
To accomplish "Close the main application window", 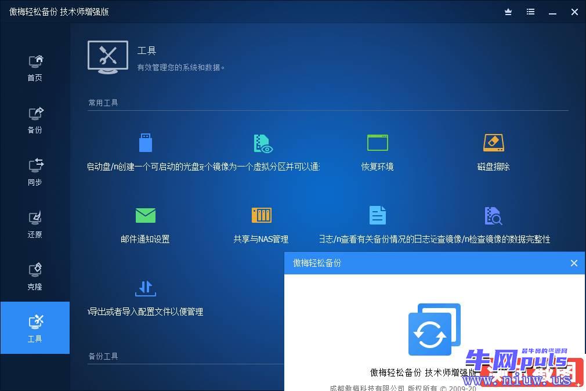I will point(575,12).
